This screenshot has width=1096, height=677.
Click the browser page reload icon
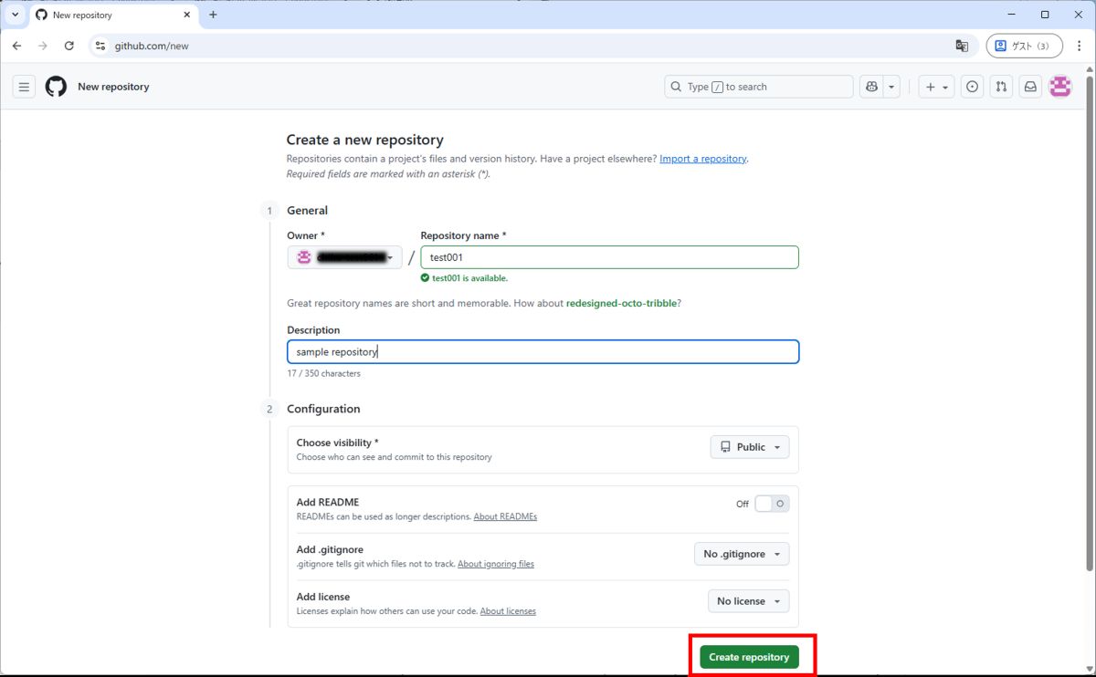[x=68, y=46]
